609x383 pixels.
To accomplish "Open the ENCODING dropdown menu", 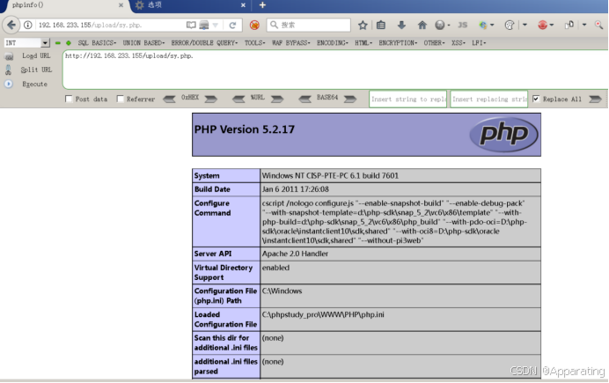I will (x=333, y=43).
